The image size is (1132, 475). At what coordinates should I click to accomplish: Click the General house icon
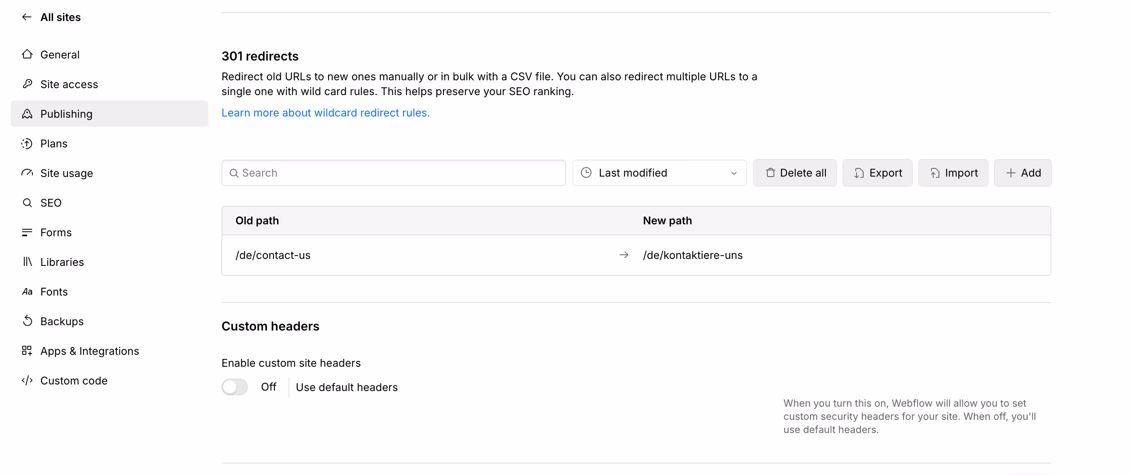tap(27, 54)
